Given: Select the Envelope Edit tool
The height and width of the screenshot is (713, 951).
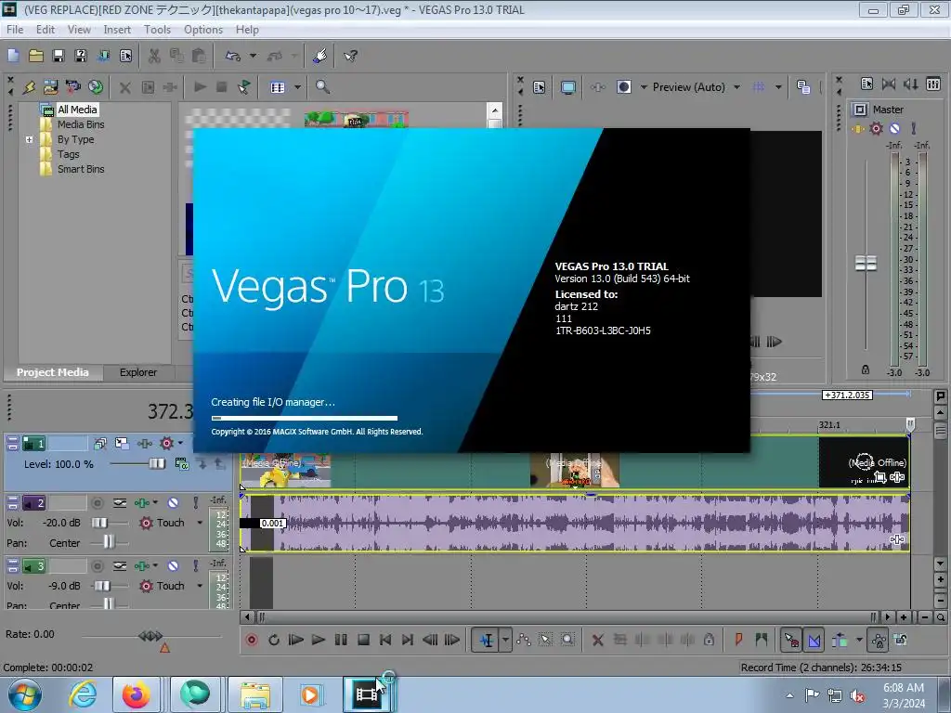Looking at the screenshot, I should [x=524, y=640].
